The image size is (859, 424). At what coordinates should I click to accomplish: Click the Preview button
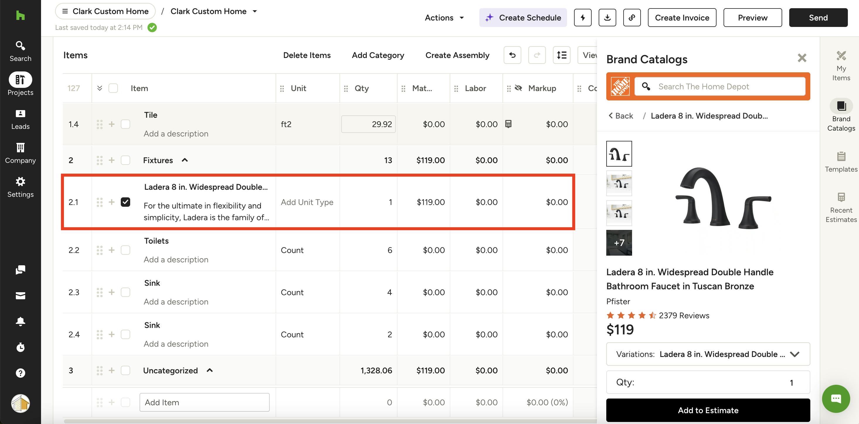coord(753,18)
